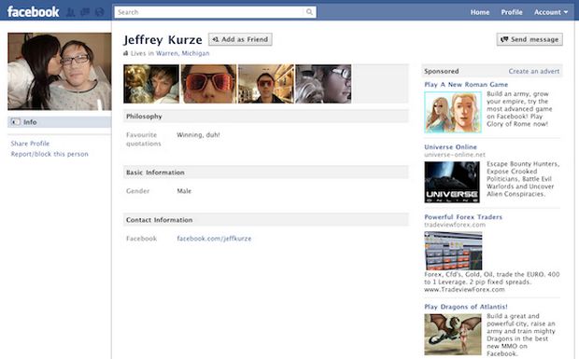Click Forex trading platform ad image

tap(453, 251)
